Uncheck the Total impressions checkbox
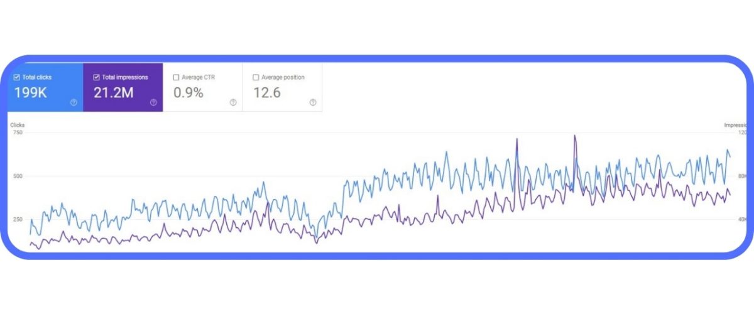The height and width of the screenshot is (314, 754). click(x=96, y=77)
